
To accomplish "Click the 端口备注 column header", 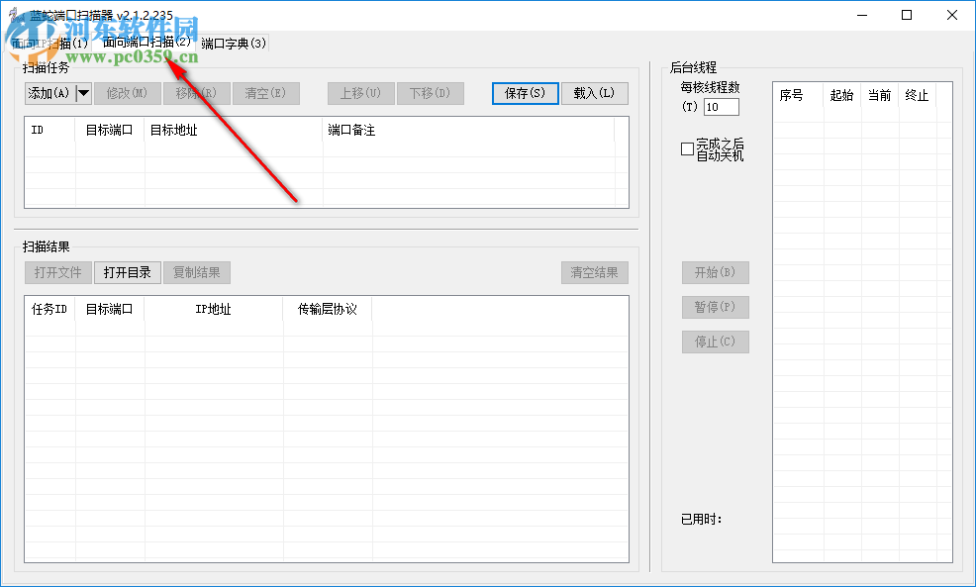I will pos(468,130).
